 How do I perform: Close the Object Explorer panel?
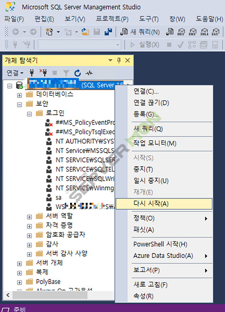click(x=128, y=60)
